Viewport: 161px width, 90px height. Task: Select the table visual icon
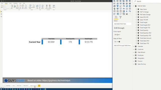121,11
